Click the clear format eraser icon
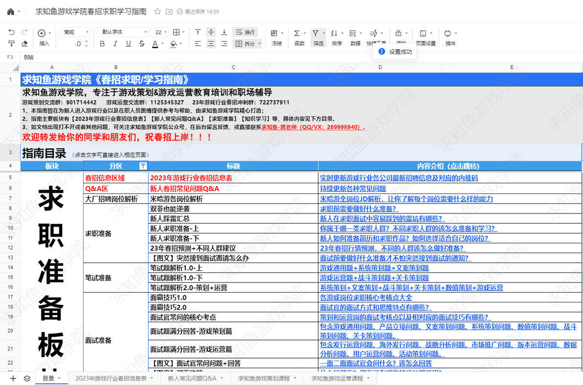Image resolution: width=583 pixels, height=385 pixels. coord(24,43)
